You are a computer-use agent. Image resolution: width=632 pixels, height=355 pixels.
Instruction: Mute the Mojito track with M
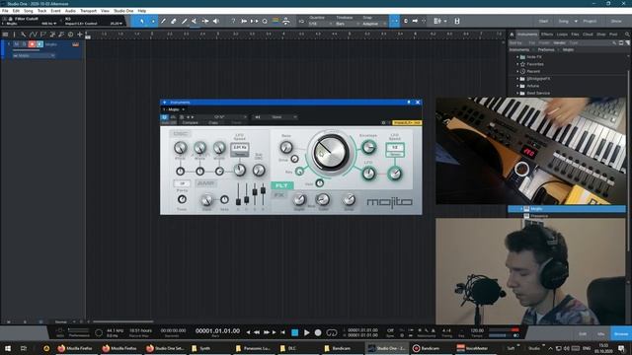pyautogui.click(x=17, y=44)
